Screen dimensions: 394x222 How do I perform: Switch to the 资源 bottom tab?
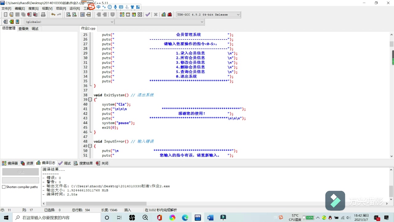coord(27,163)
